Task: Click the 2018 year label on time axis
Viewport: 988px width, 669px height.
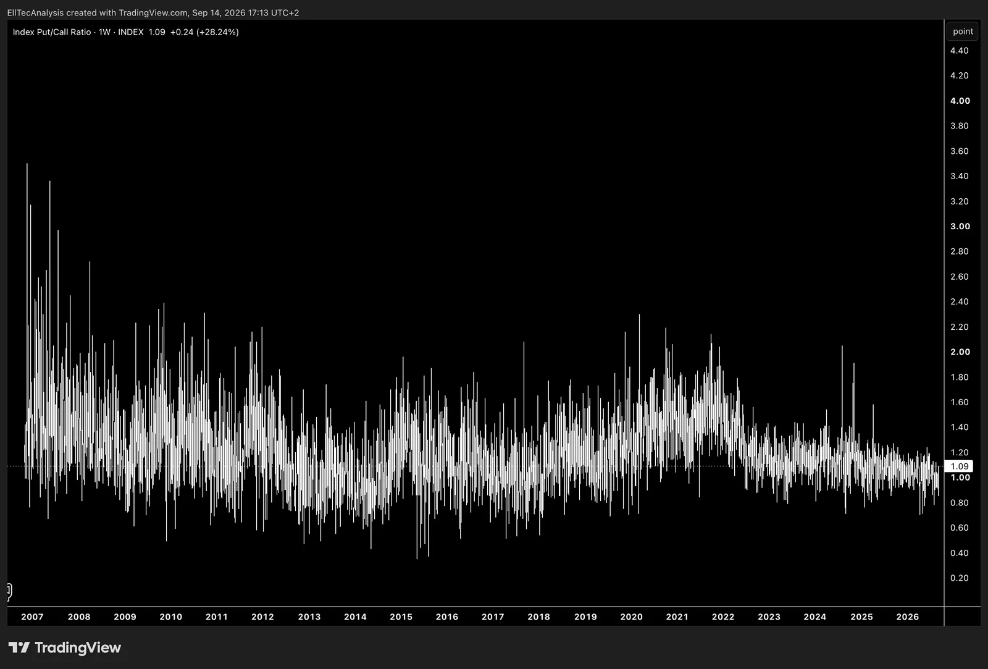Action: tap(538, 616)
